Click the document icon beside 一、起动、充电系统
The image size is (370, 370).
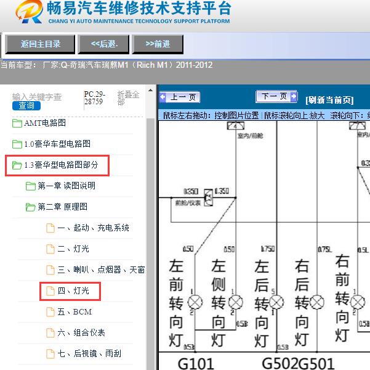(x=50, y=228)
